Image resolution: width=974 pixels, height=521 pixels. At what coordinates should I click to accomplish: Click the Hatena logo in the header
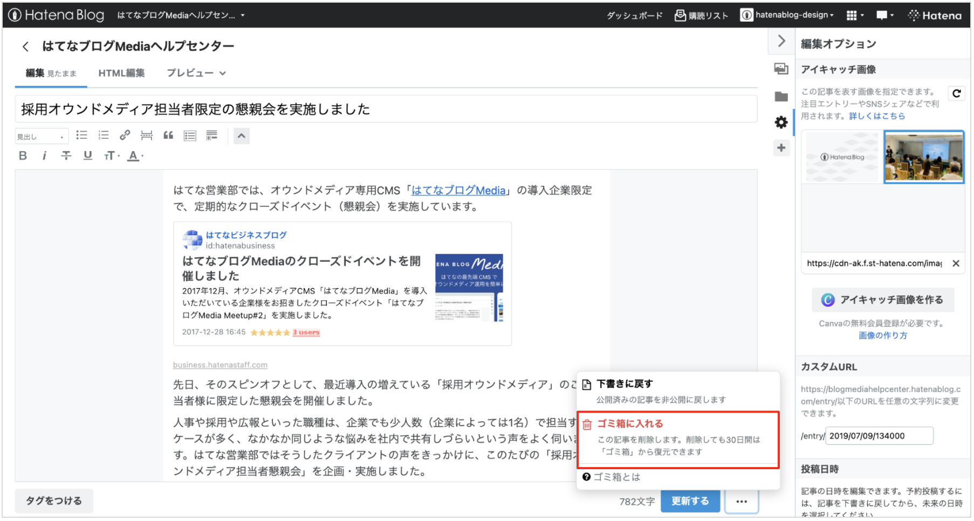click(935, 16)
